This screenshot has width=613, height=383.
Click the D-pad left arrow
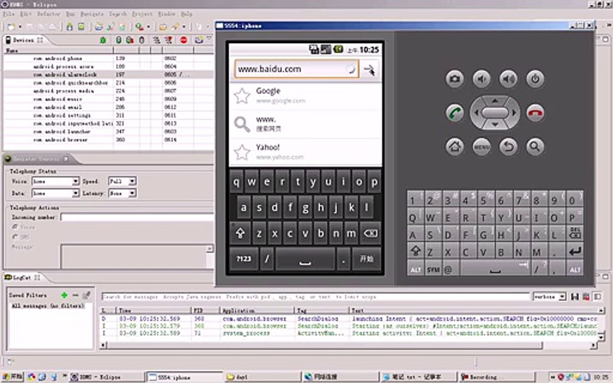(476, 113)
